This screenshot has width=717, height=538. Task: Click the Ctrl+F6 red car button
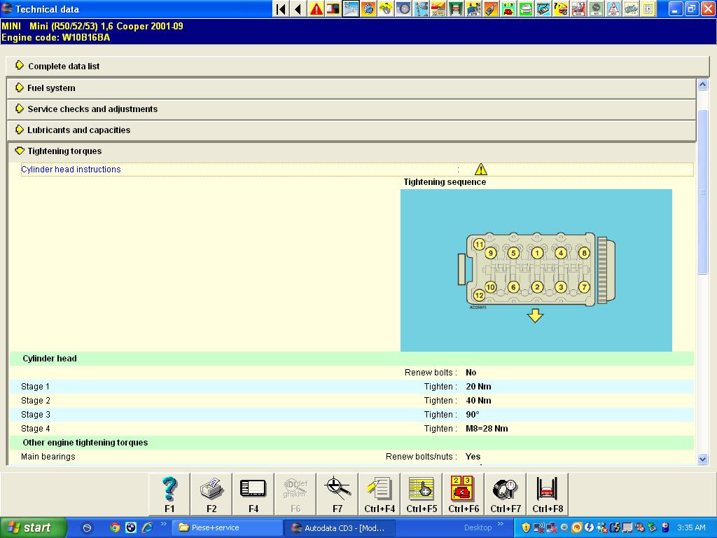pos(464,494)
